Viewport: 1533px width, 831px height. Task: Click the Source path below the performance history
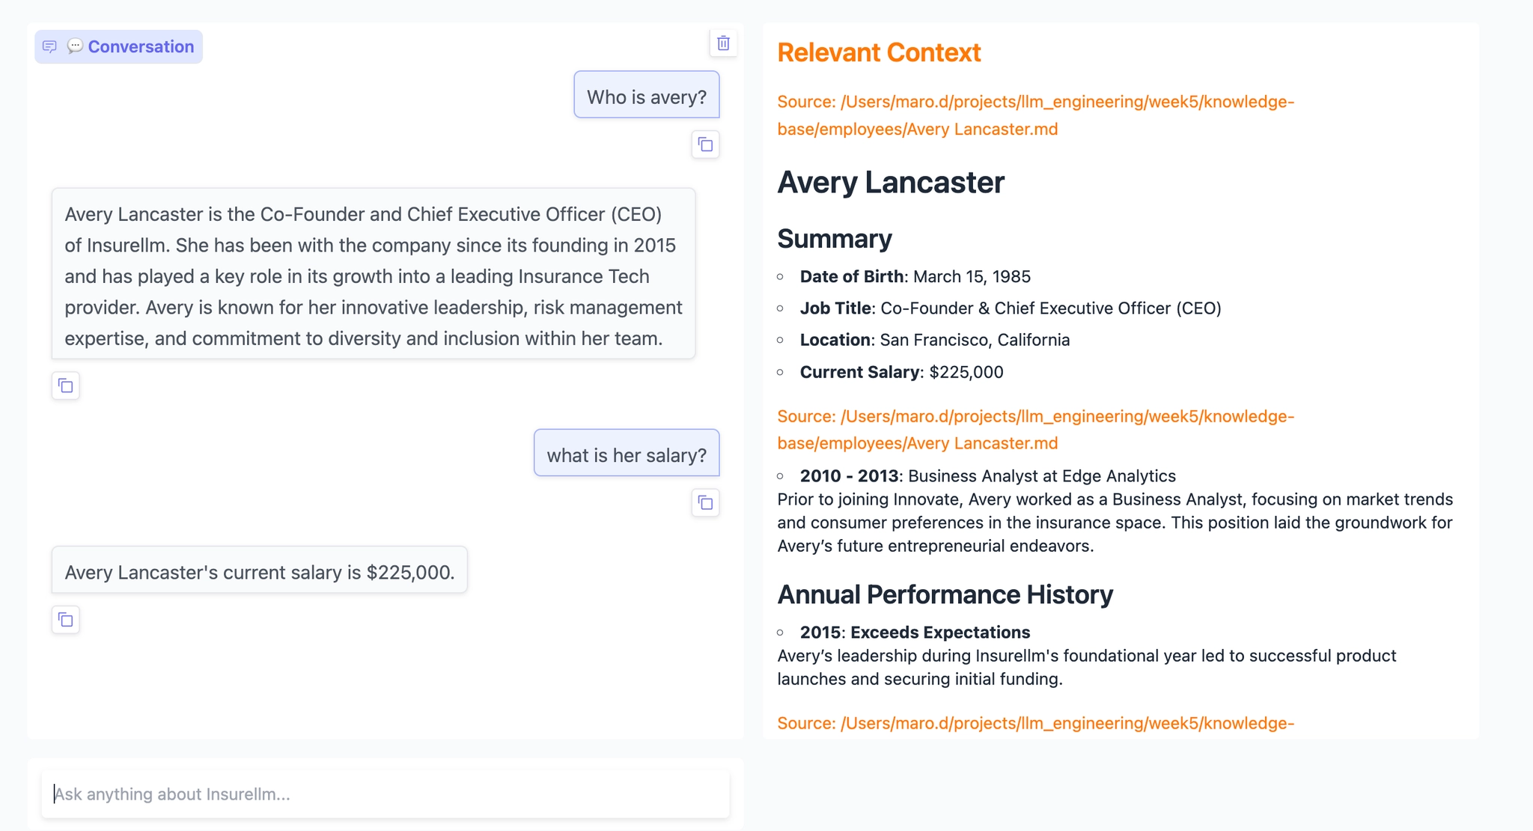1035,723
